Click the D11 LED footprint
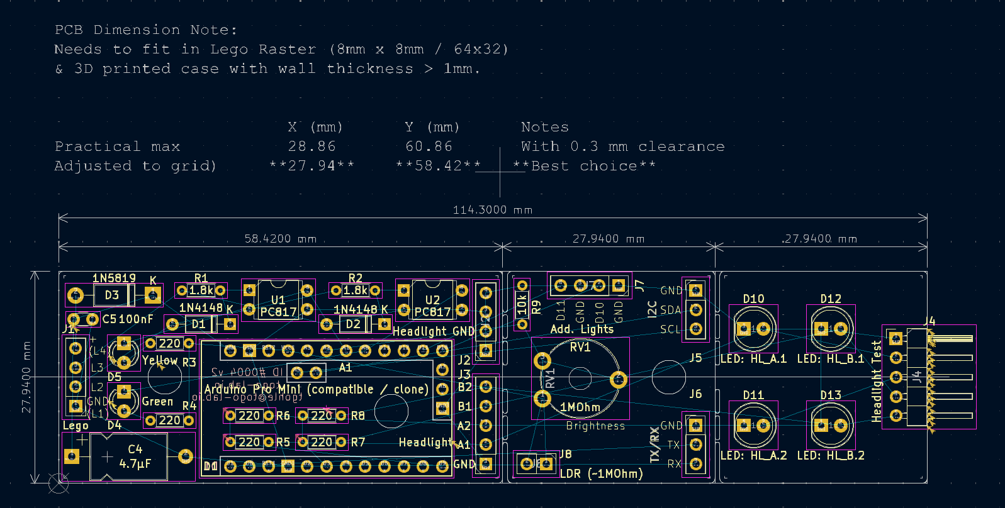The image size is (1005, 508). (753, 426)
